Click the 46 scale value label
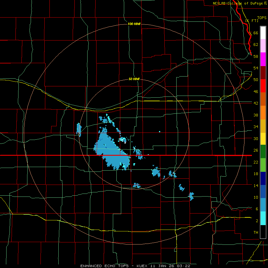This screenshot has width=268, height=268. click(x=256, y=92)
